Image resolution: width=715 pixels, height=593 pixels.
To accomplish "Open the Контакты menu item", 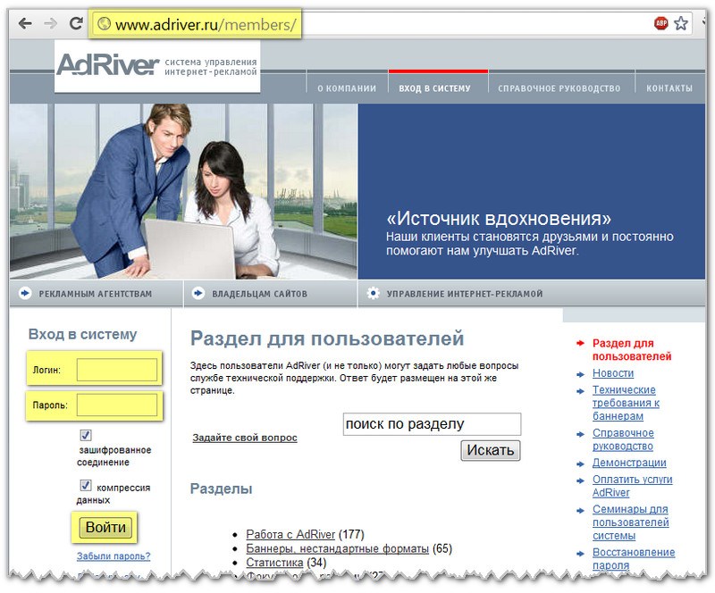I will (669, 88).
